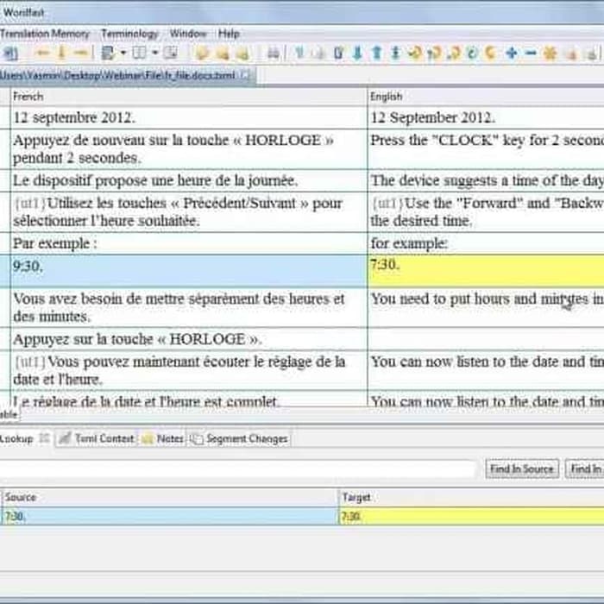Image resolution: width=604 pixels, height=604 pixels.
Task: Click the blue minus toolbar icon
Action: [x=530, y=53]
